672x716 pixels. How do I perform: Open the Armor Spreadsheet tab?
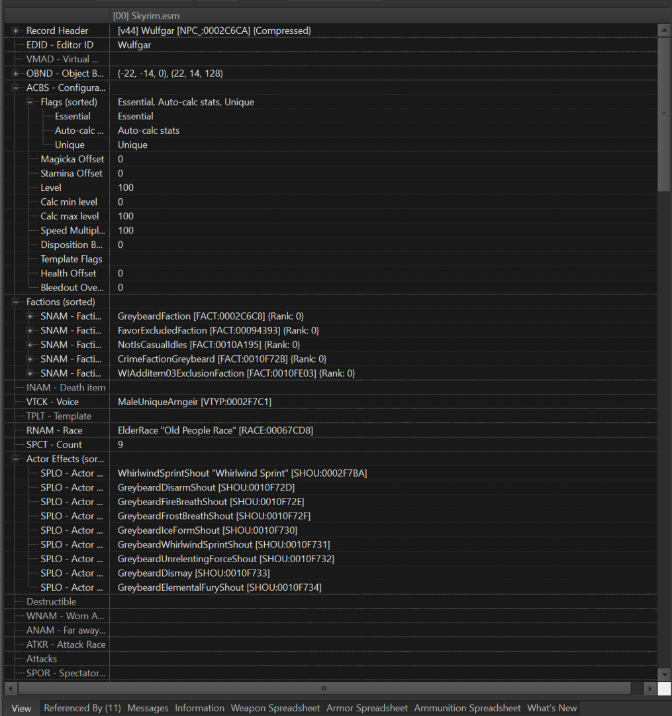[367, 708]
